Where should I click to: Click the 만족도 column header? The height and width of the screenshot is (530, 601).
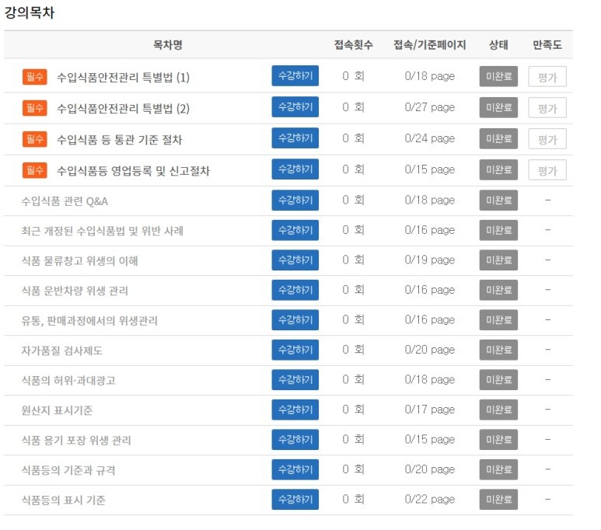coord(547,45)
